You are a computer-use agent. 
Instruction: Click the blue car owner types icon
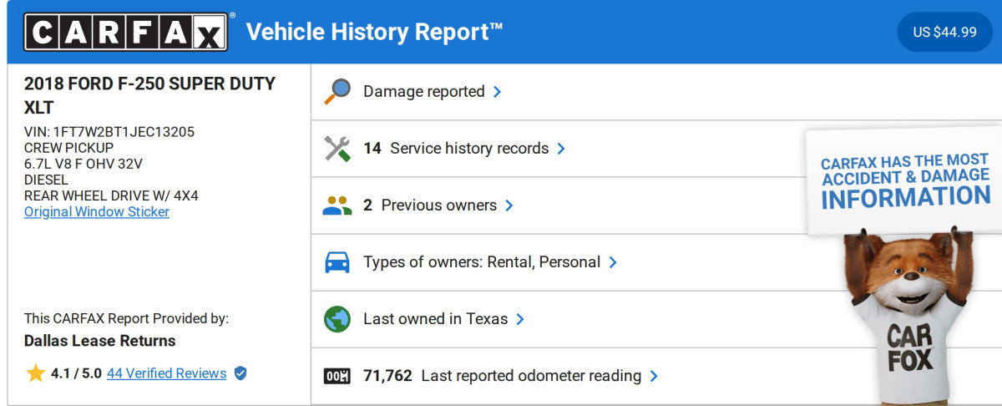click(337, 262)
